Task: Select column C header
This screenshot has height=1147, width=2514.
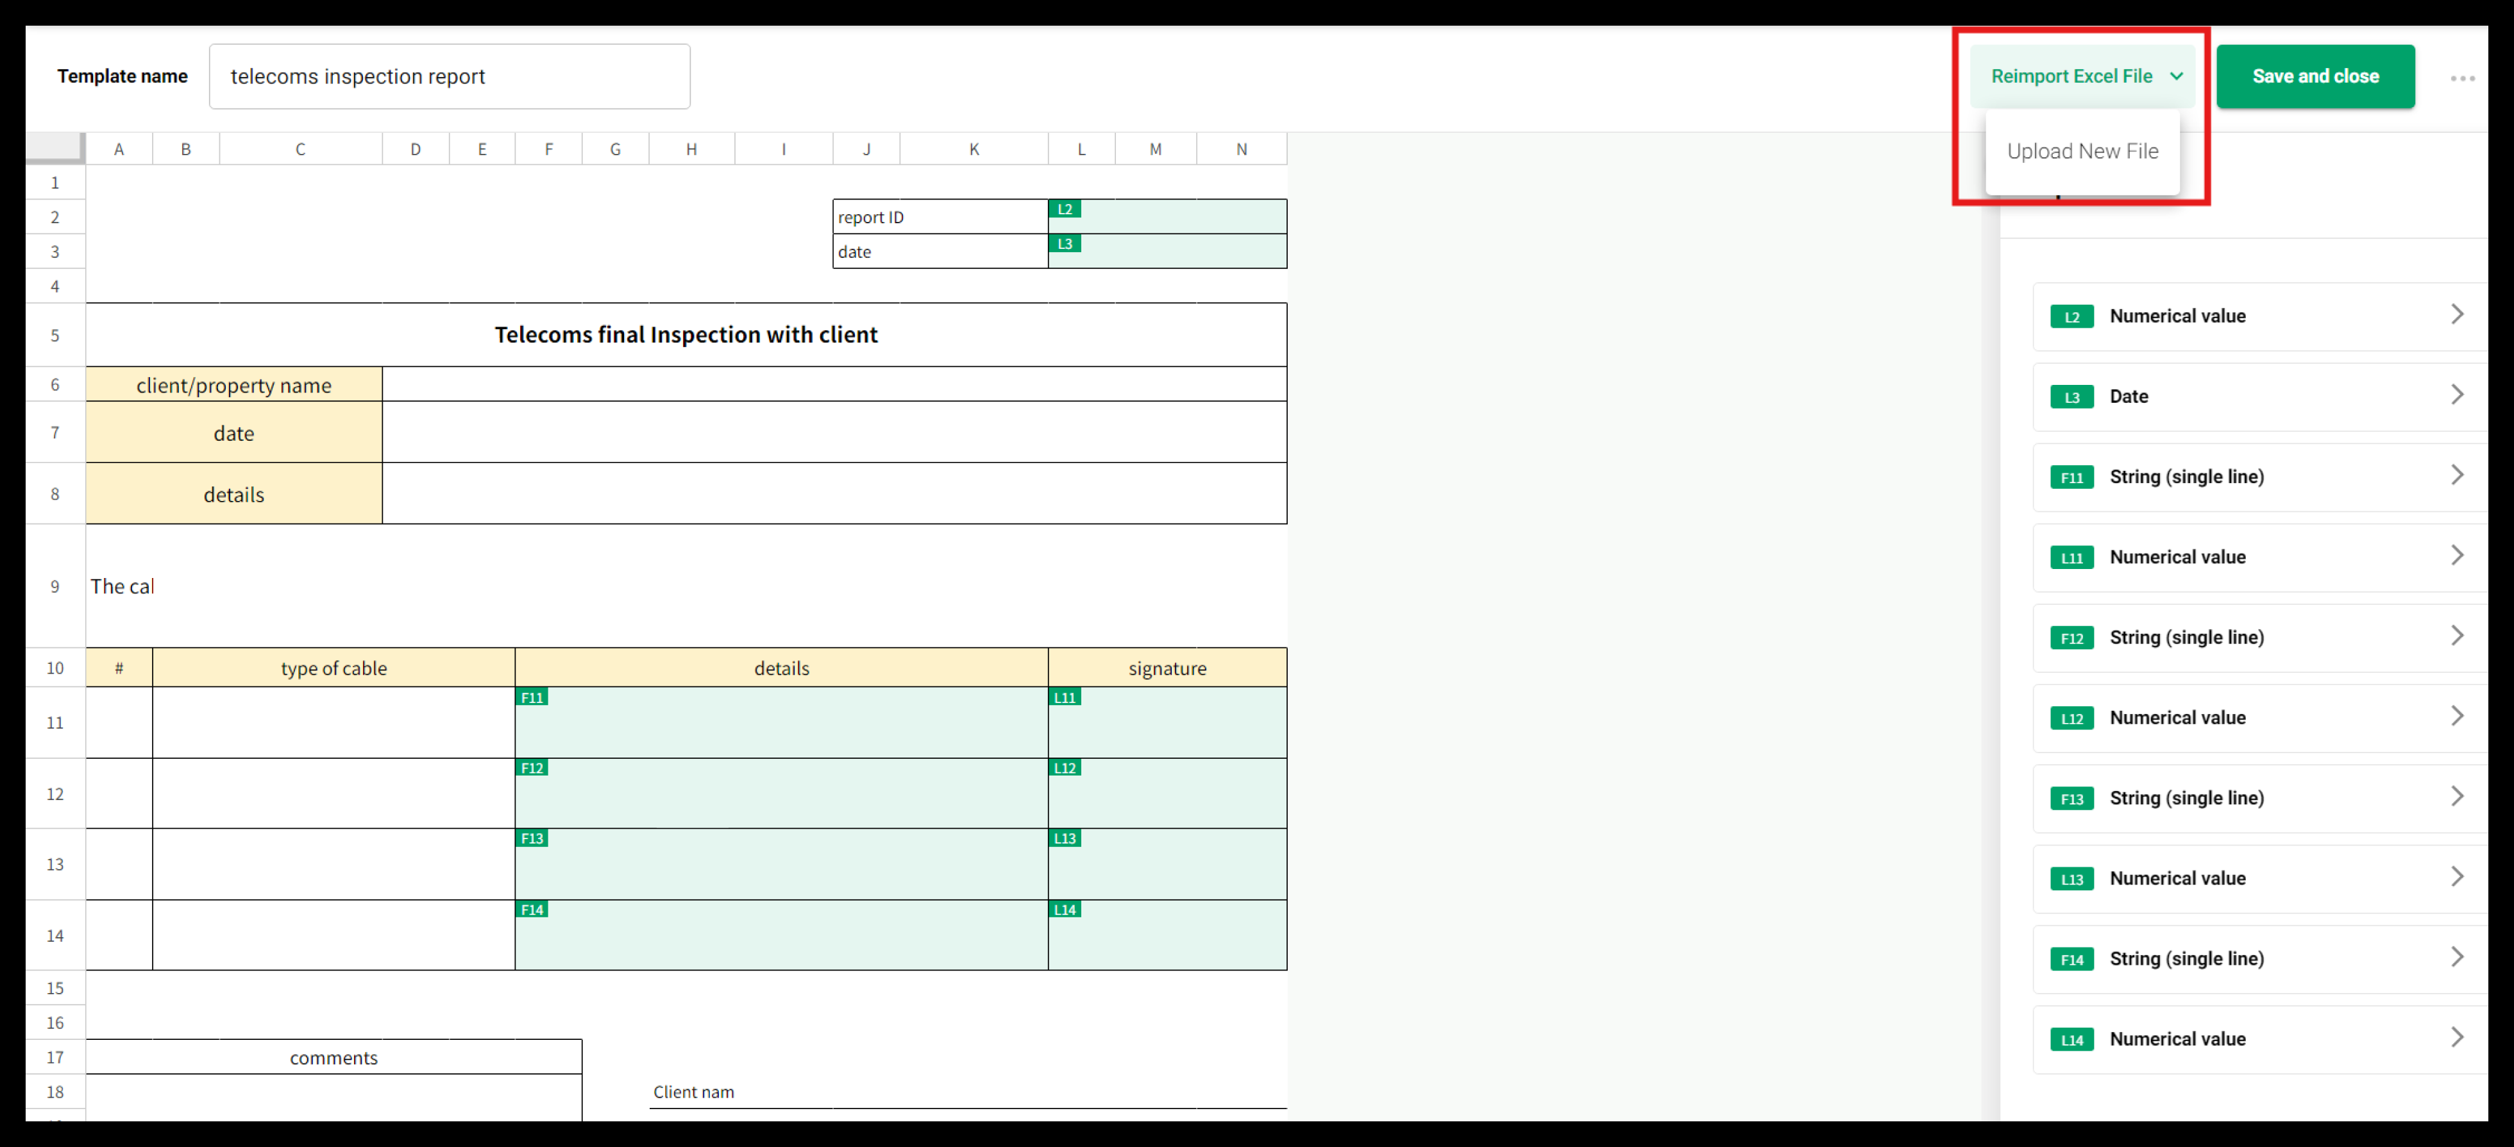Action: pos(299,148)
